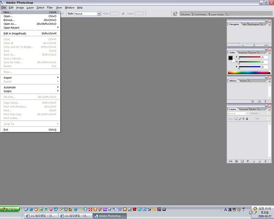
Task: Expand the Automate submenu
Action: pyautogui.click(x=30, y=87)
